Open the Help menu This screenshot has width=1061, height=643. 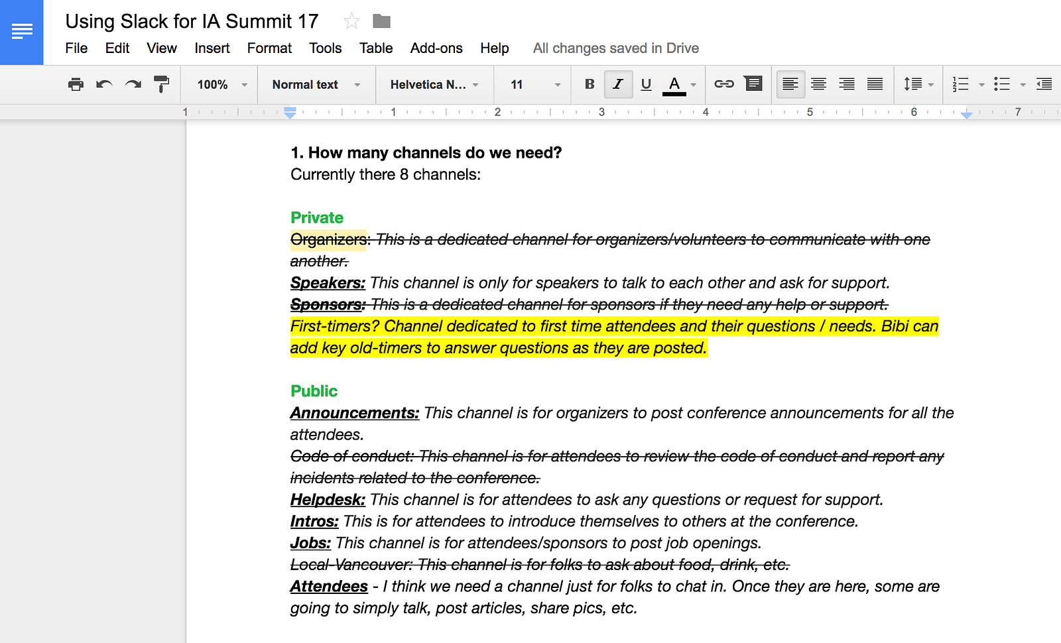point(495,48)
